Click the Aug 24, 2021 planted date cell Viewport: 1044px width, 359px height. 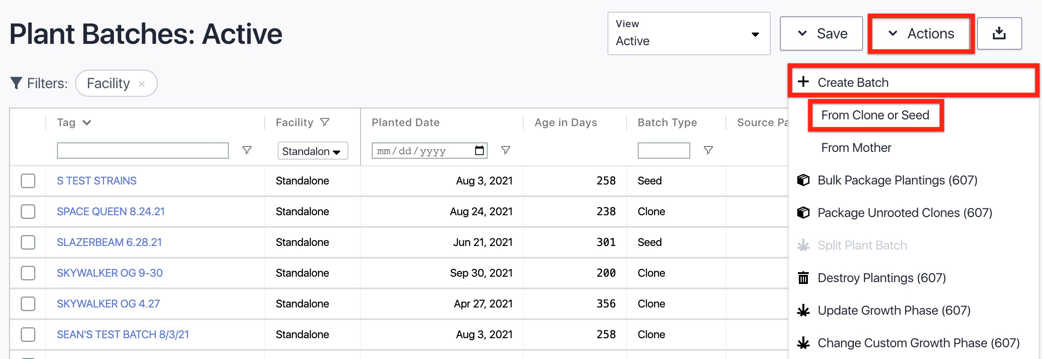click(481, 212)
